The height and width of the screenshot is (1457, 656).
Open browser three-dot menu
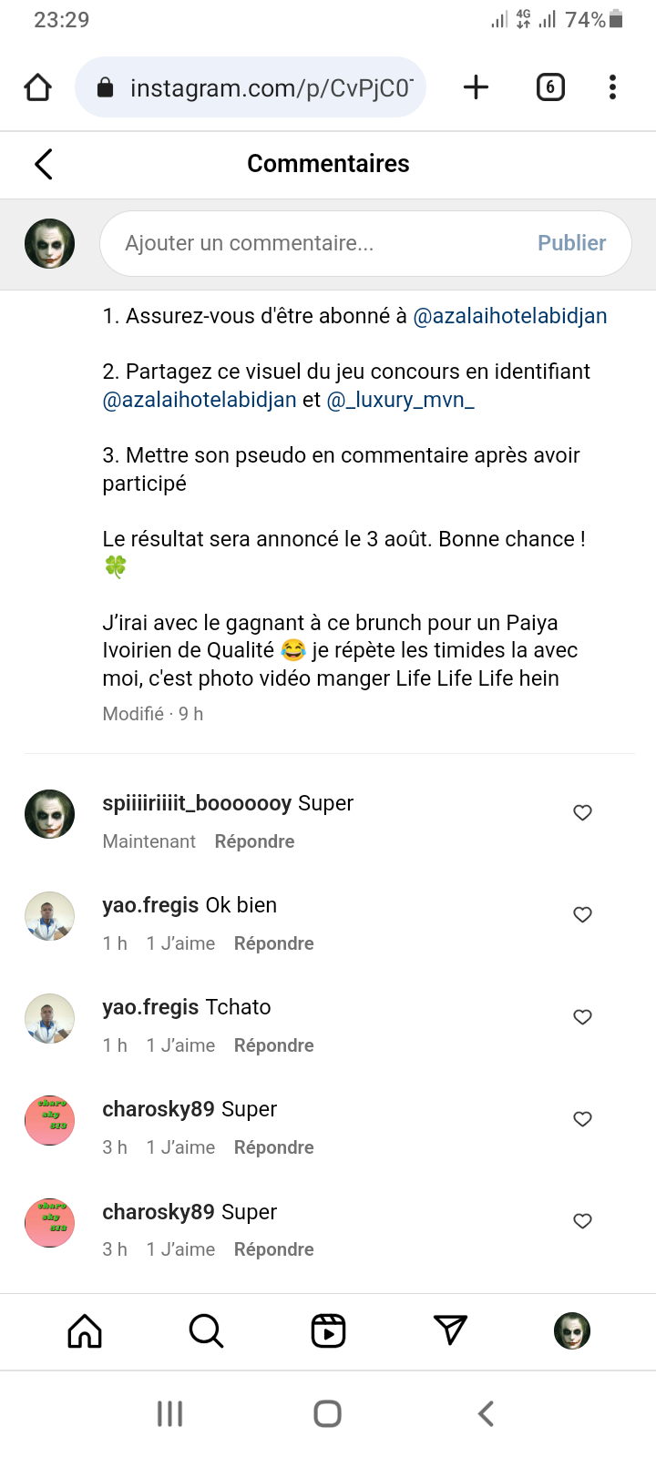click(x=612, y=87)
